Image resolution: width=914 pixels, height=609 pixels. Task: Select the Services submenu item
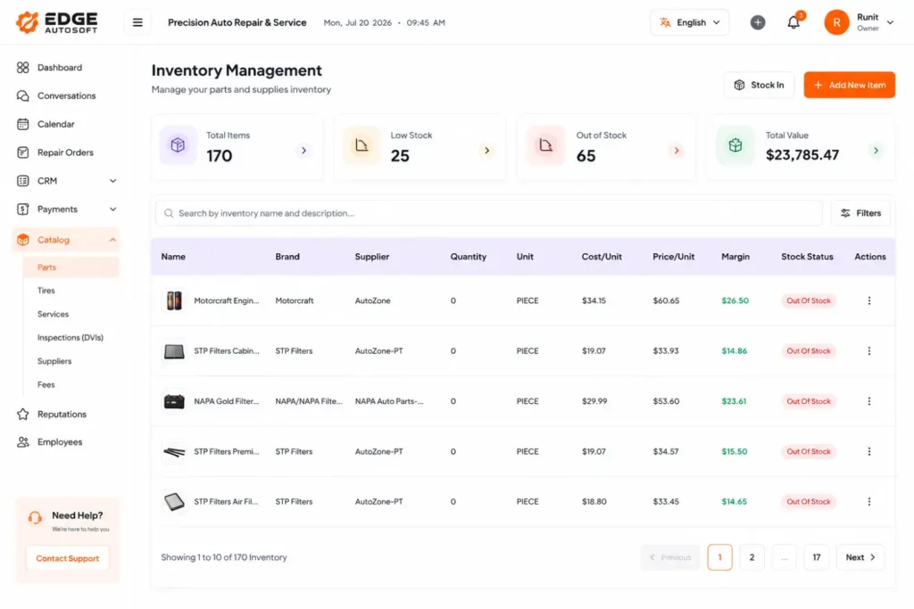pyautogui.click(x=53, y=314)
